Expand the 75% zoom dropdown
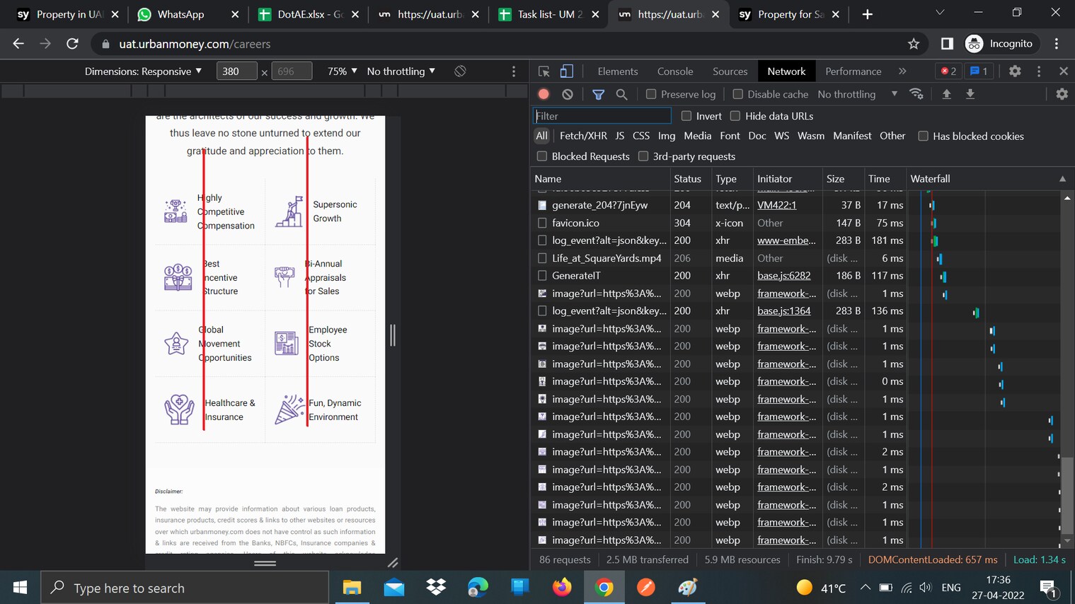The width and height of the screenshot is (1075, 604). [342, 71]
